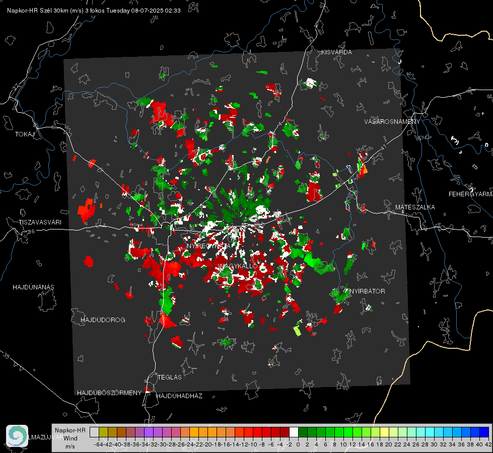Click road number 35 at lower left
Viewport: 493px width, 453px height.
(6, 356)
